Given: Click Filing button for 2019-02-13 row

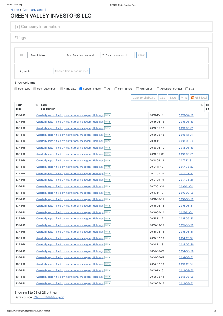Looking at the screenshot, I should [108, 135].
